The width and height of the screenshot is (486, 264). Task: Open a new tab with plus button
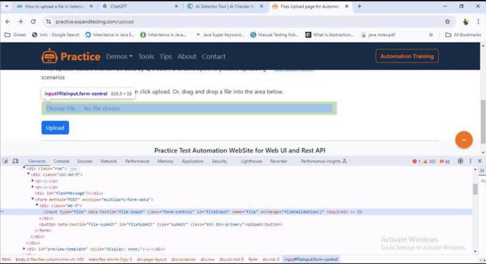359,6
